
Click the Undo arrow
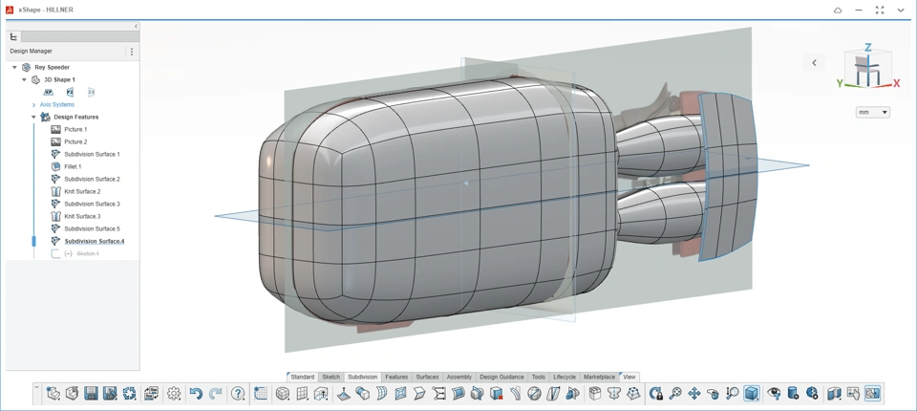pyautogui.click(x=196, y=394)
